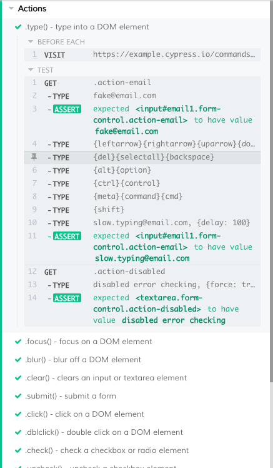Click the slow.typing@email.com TYPE command

(x=142, y=223)
